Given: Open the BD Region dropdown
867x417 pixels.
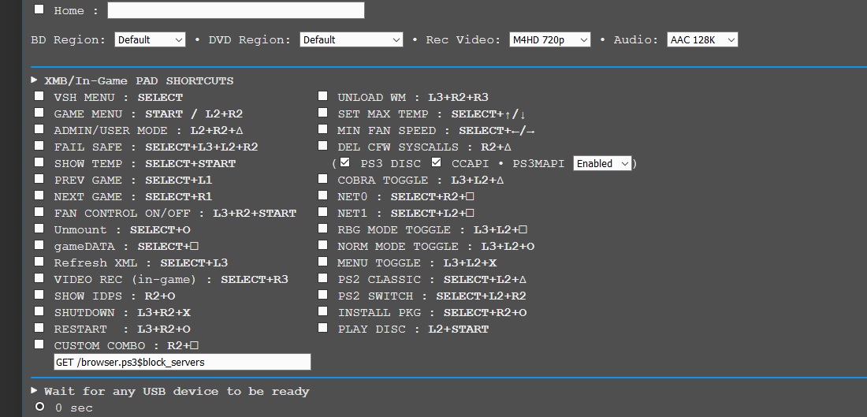Looking at the screenshot, I should (x=150, y=40).
